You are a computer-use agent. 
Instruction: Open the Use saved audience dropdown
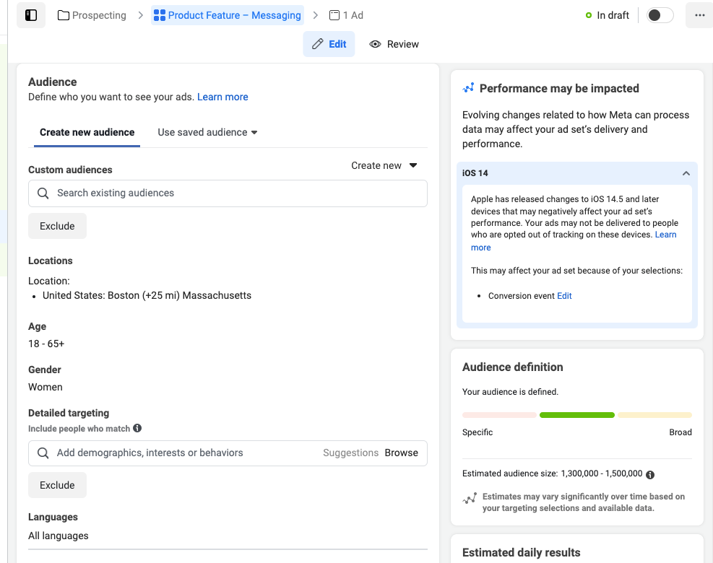click(207, 132)
